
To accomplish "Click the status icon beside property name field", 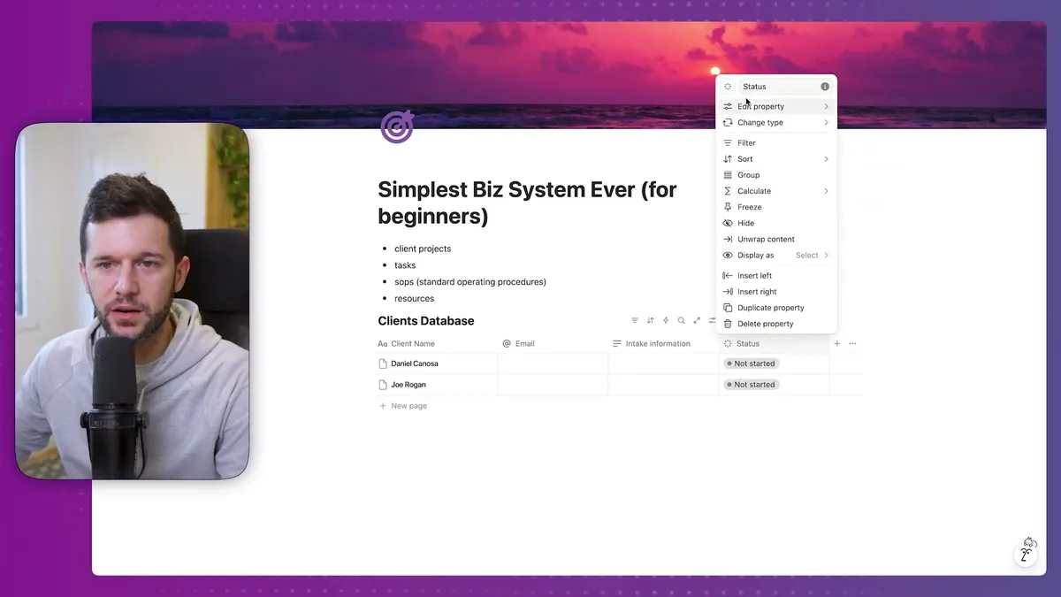I will point(728,87).
